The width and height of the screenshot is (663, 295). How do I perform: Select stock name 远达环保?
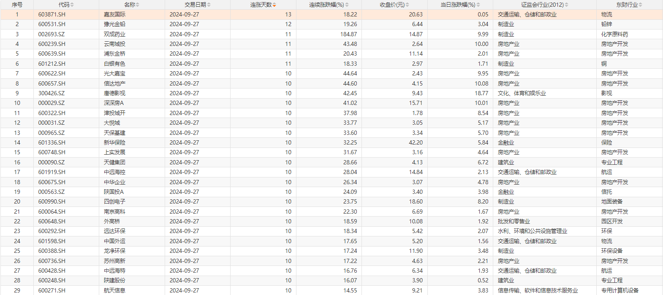[x=114, y=231]
